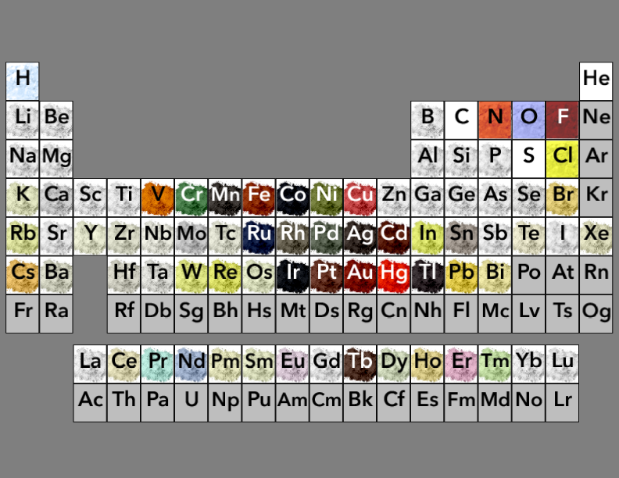Select the Praseodymium (Pr) tile

(158, 362)
